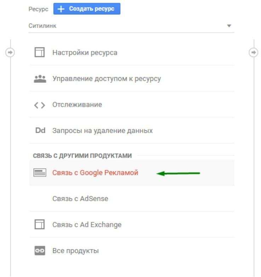Expand the Отслеживание section
The width and height of the screenshot is (261, 277).
point(77,105)
